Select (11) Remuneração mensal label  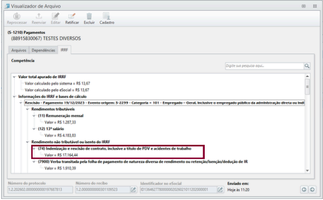coord(61,116)
